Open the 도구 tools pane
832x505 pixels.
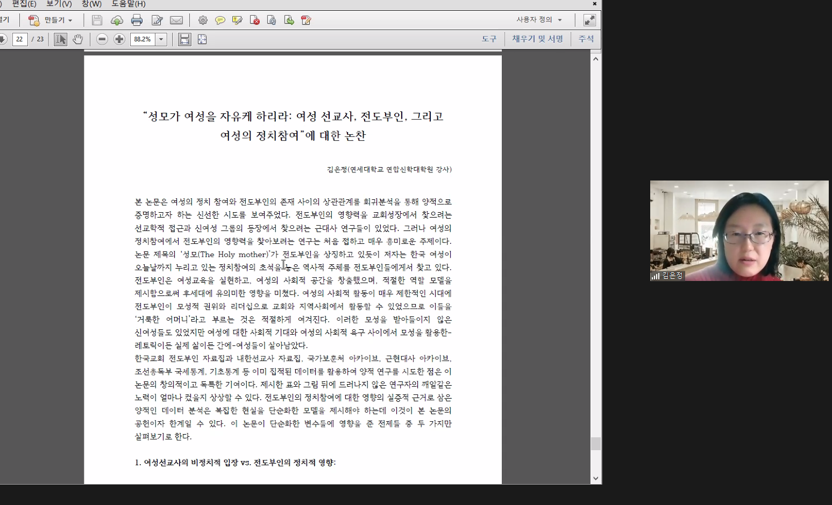click(489, 39)
